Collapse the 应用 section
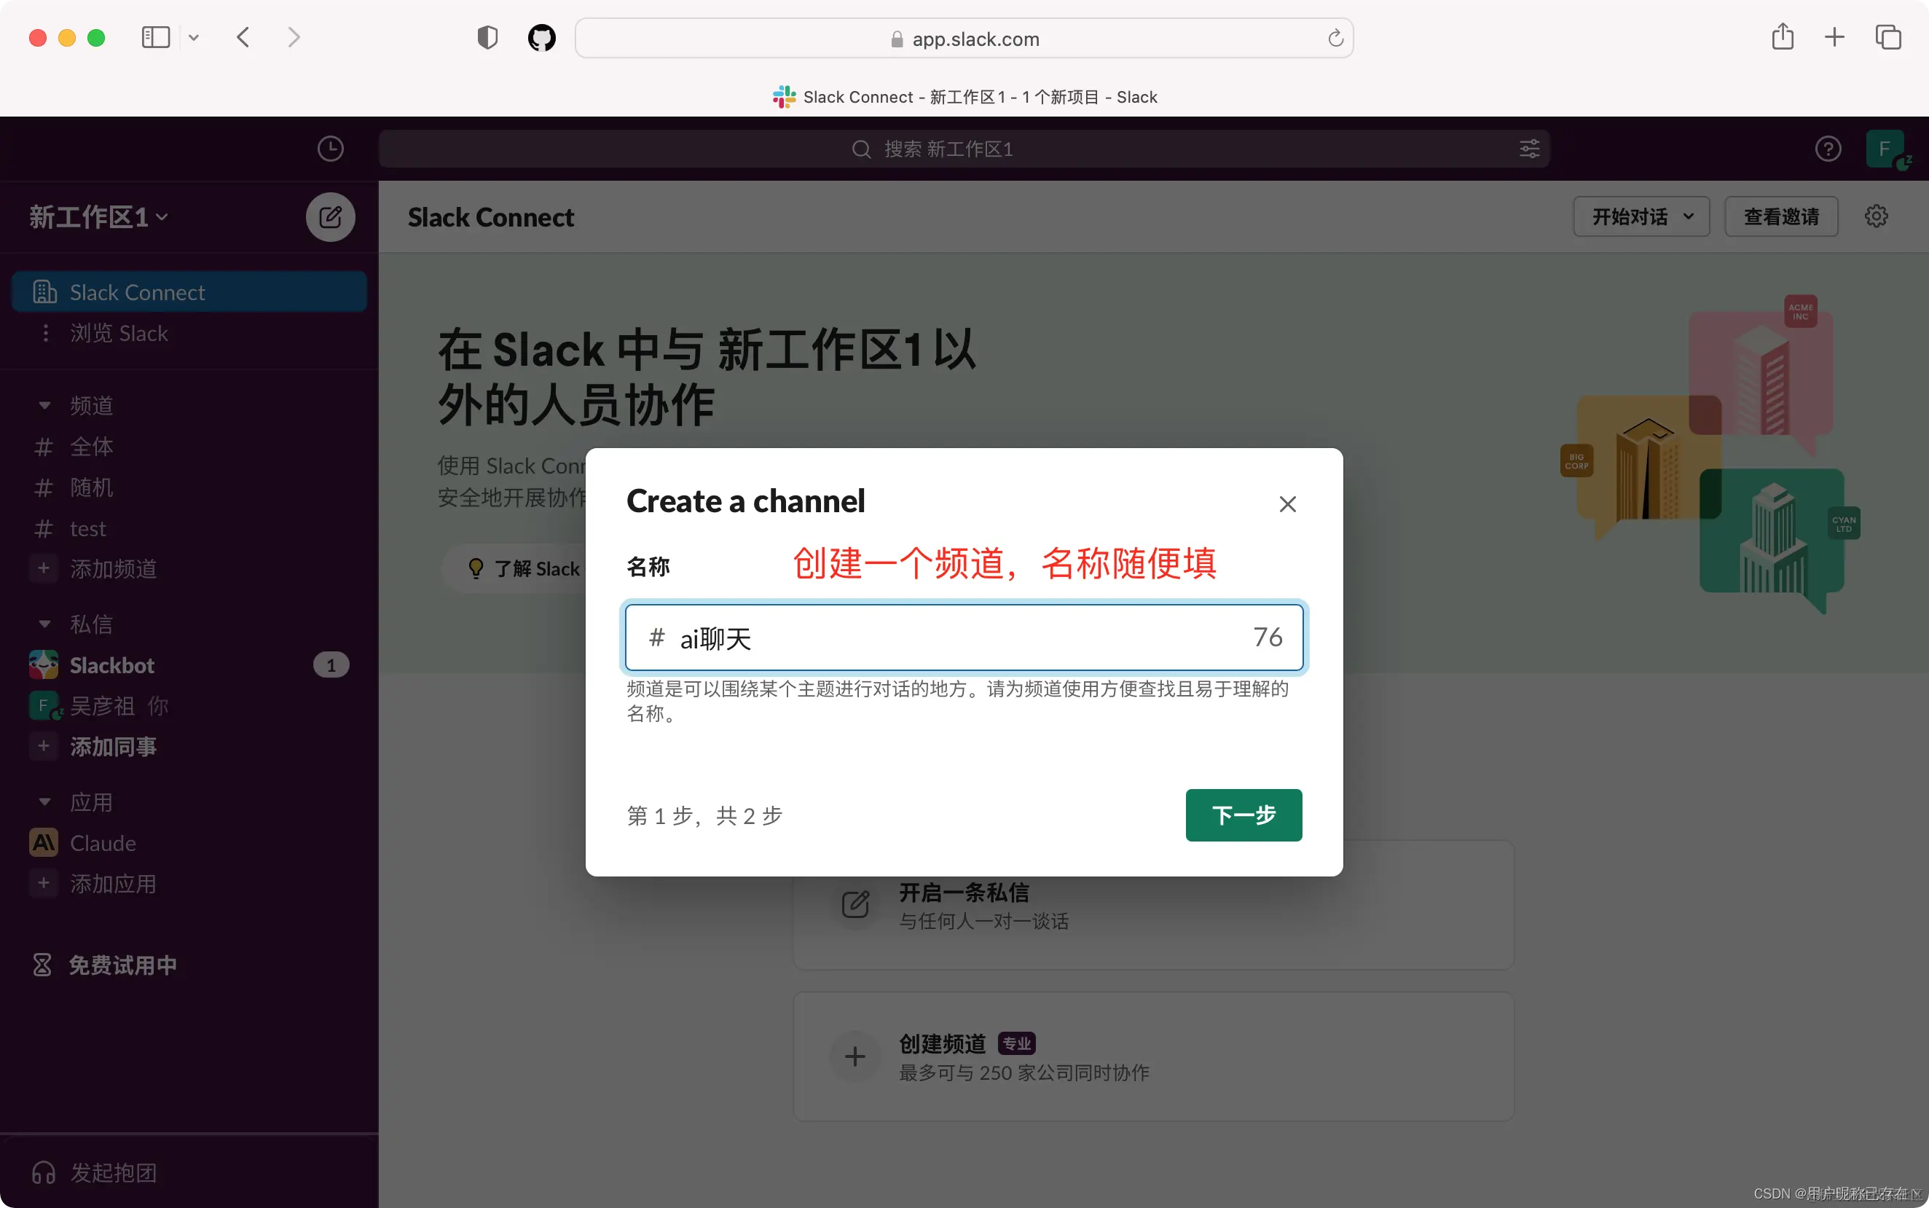The image size is (1929, 1208). tap(44, 802)
